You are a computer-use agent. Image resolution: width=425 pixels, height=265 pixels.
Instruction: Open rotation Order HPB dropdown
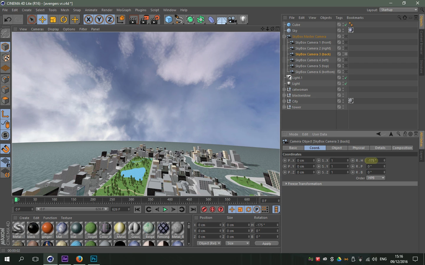pyautogui.click(x=376, y=178)
